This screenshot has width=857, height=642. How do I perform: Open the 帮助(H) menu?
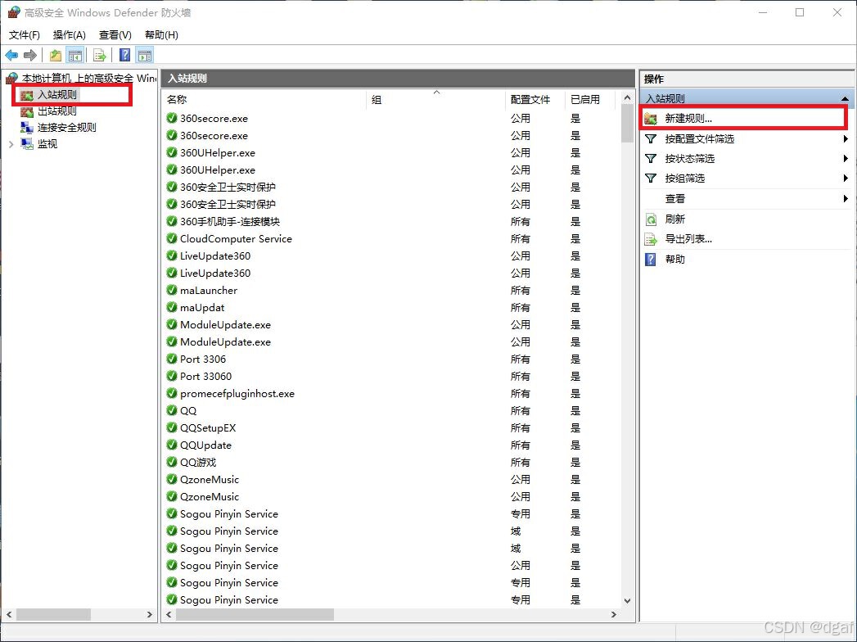tap(161, 35)
